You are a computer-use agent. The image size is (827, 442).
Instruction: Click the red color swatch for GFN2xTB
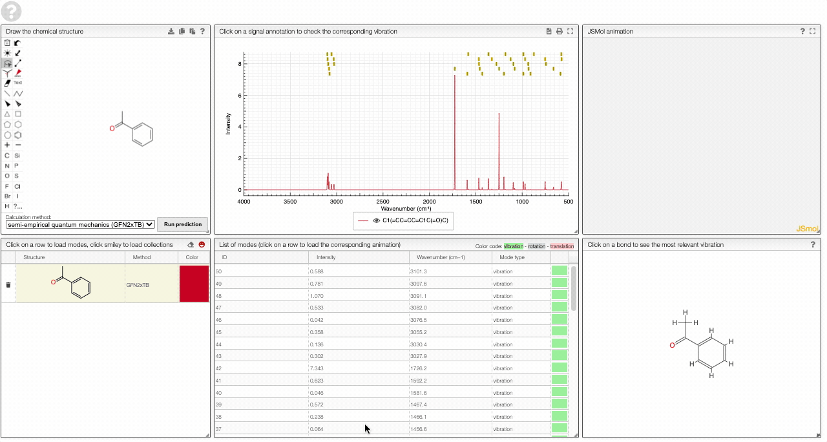(x=194, y=284)
